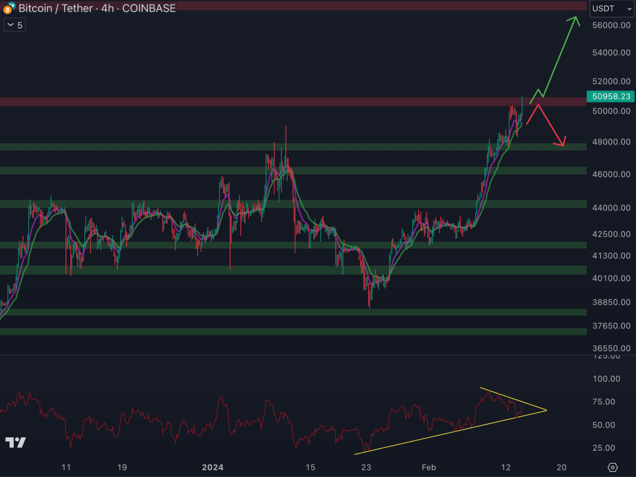Click the chevron inside the USDT selector
The width and height of the screenshot is (636, 477).
pos(629,8)
